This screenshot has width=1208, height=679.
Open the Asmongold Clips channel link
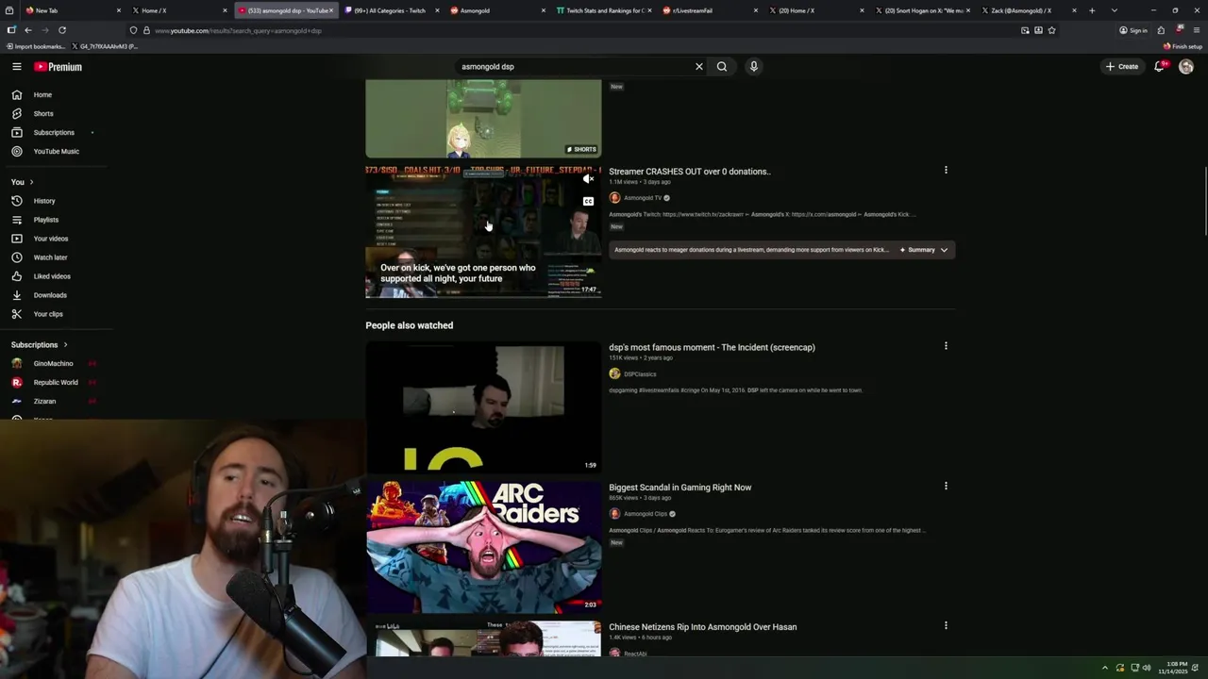point(646,514)
